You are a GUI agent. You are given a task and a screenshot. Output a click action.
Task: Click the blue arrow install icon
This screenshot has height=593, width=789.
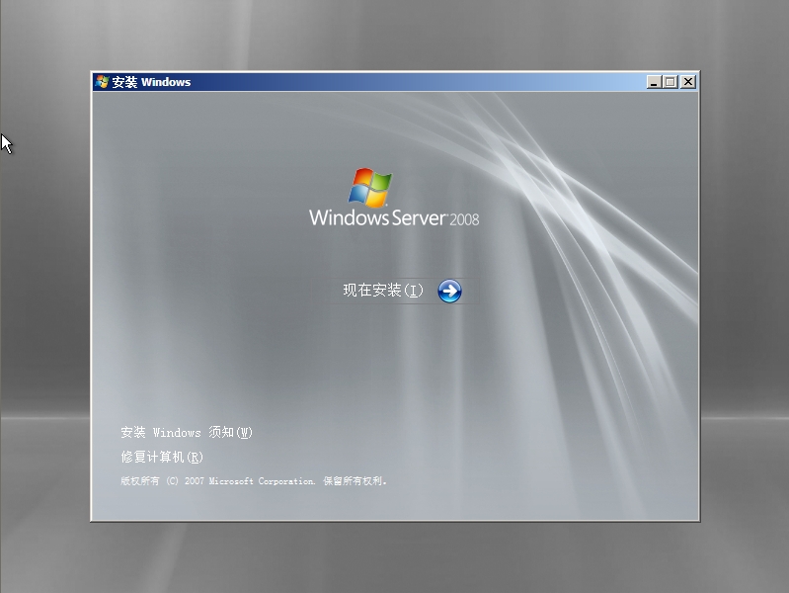[449, 291]
